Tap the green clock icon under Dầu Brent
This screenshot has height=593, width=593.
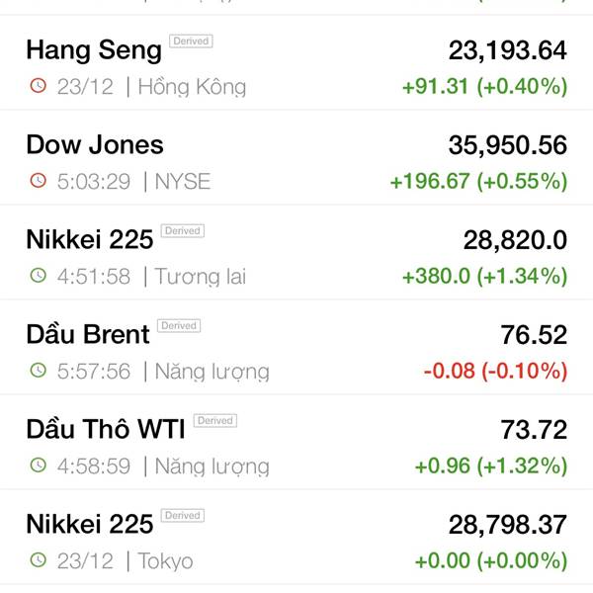[x=39, y=371]
